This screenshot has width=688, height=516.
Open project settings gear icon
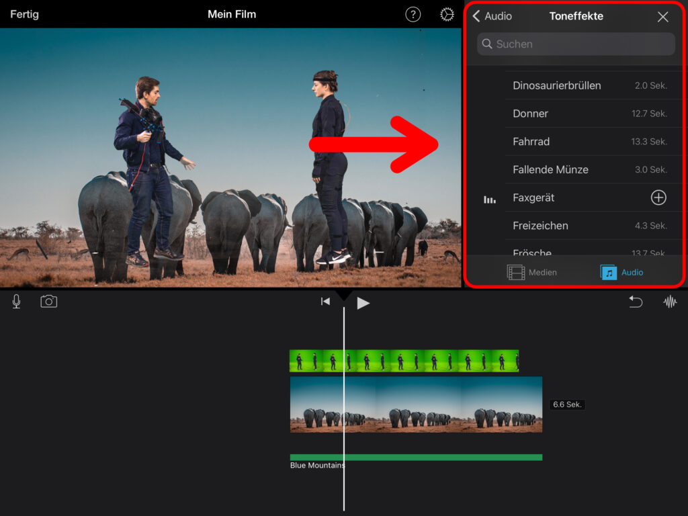[447, 15]
